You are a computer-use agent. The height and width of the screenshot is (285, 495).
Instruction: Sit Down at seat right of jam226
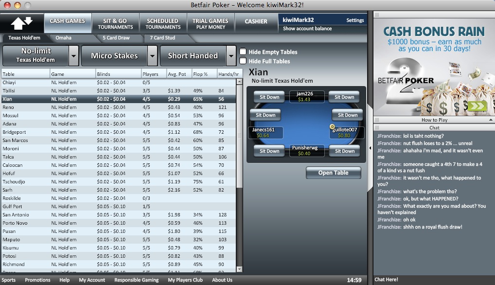pyautogui.click(x=344, y=97)
